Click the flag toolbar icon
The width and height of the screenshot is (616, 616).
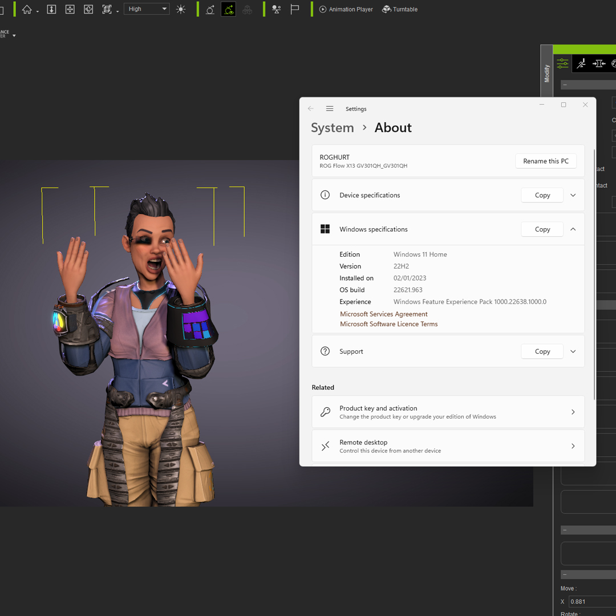click(x=295, y=9)
